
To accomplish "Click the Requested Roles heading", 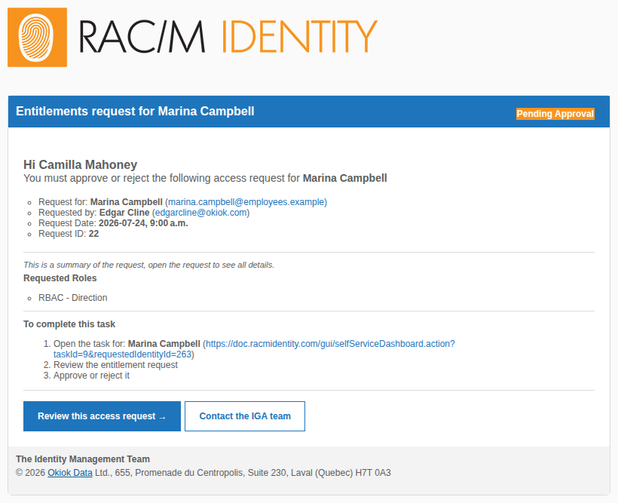I will (60, 278).
